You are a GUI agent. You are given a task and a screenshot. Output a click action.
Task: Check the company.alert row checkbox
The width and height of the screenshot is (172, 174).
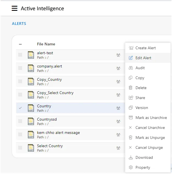click(x=20, y=68)
